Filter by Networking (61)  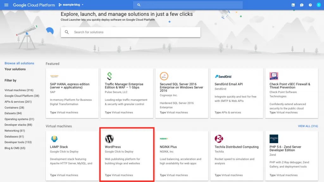coord(15,131)
